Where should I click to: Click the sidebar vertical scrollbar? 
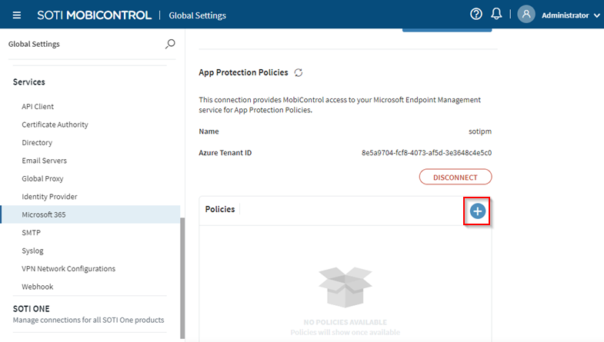click(x=182, y=277)
